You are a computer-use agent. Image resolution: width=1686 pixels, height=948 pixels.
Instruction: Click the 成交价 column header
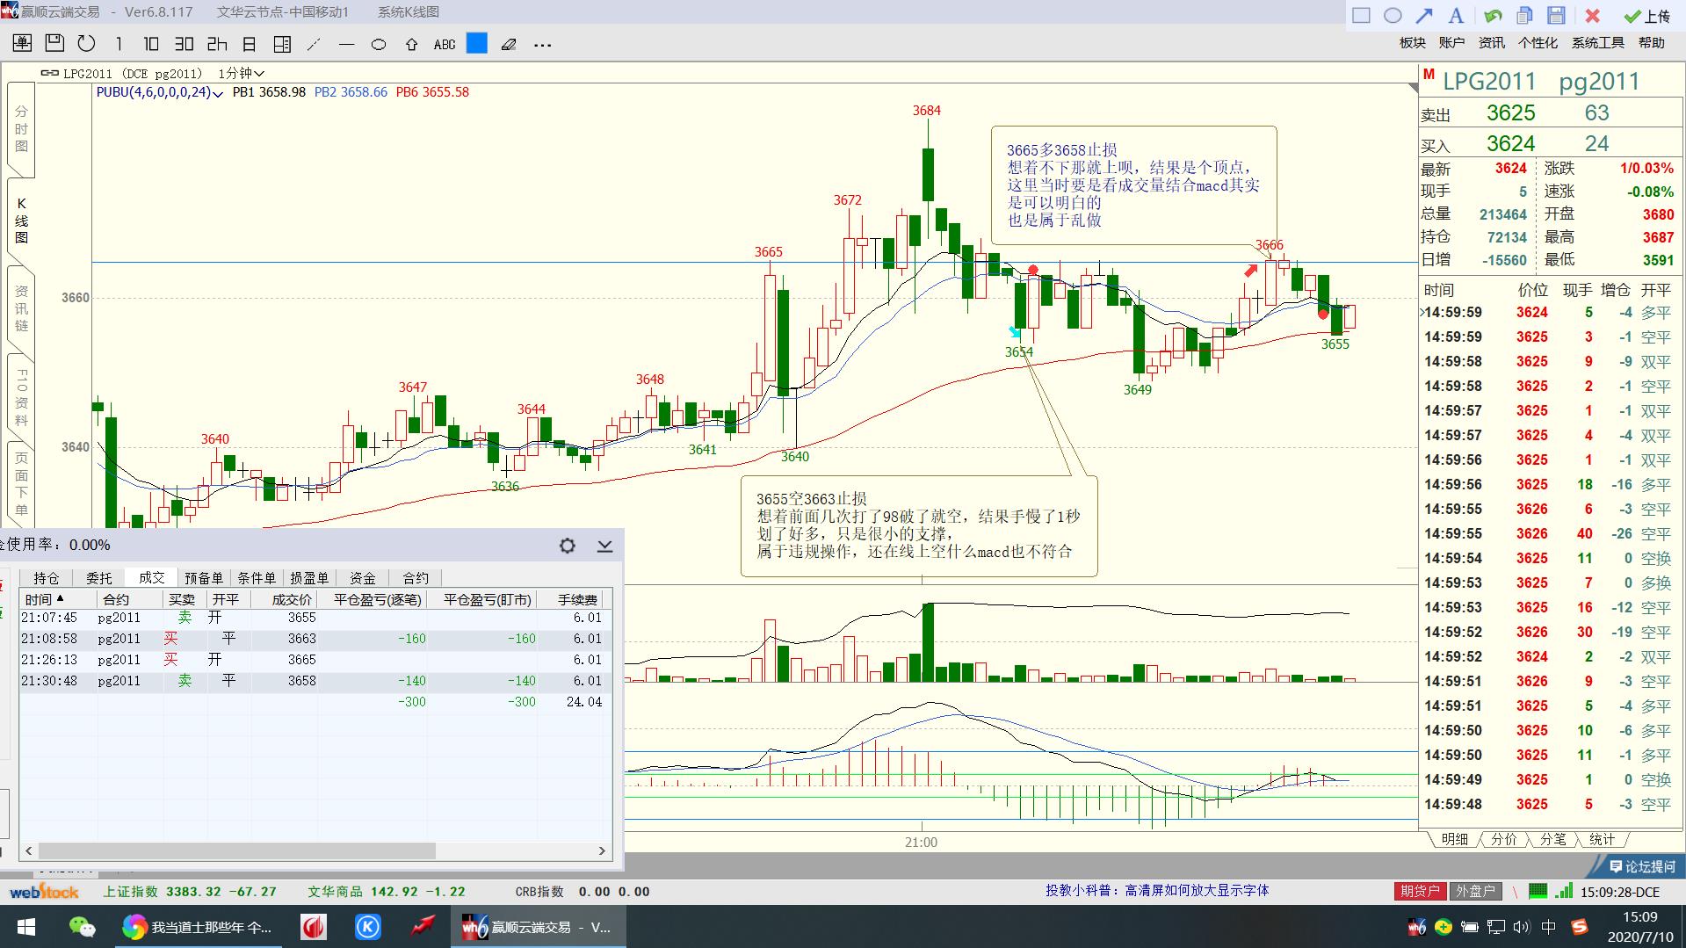(x=284, y=599)
